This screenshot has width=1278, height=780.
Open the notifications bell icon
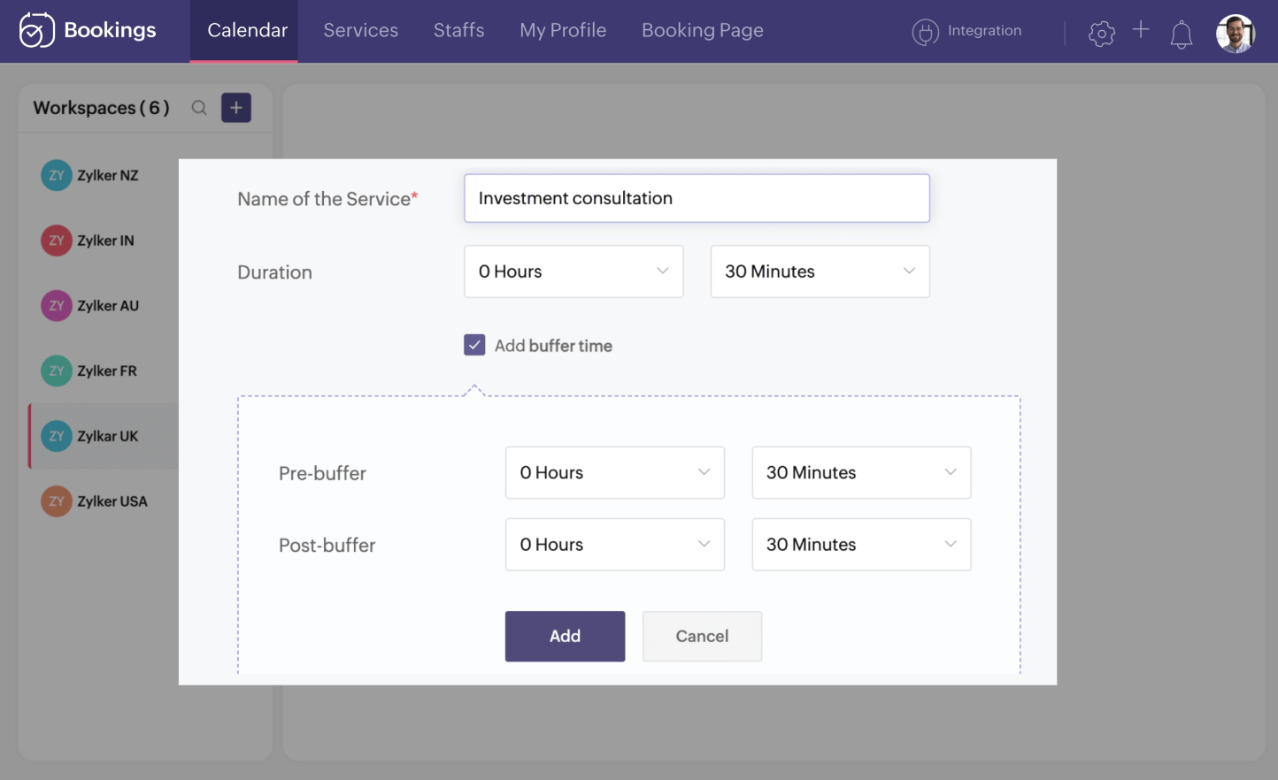(x=1181, y=34)
